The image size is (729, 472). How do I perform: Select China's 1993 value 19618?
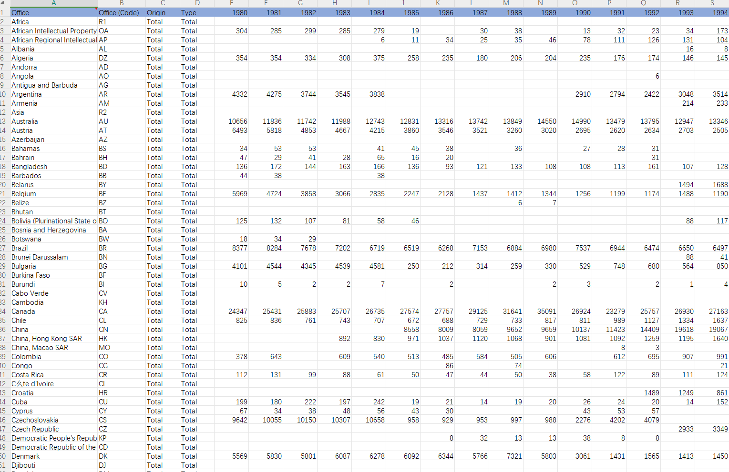678,330
